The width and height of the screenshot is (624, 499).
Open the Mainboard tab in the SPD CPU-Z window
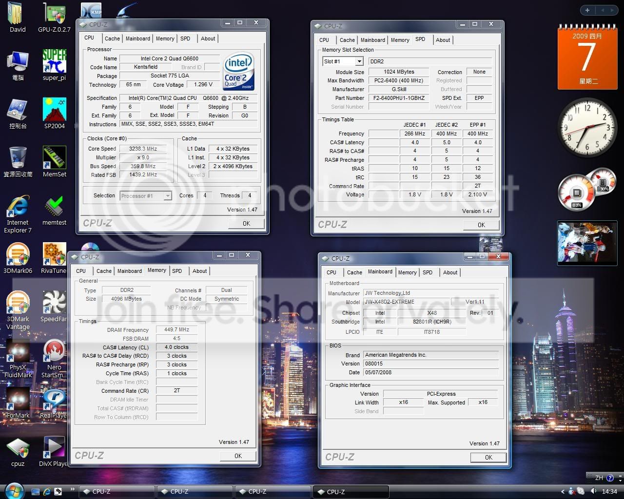click(373, 40)
